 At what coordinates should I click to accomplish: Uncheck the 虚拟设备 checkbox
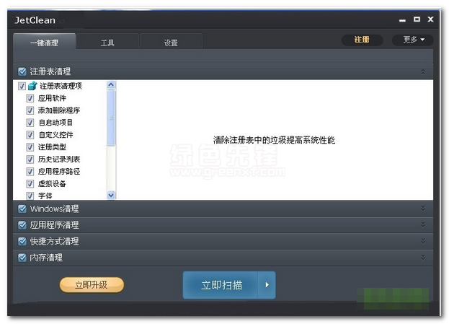tap(30, 183)
